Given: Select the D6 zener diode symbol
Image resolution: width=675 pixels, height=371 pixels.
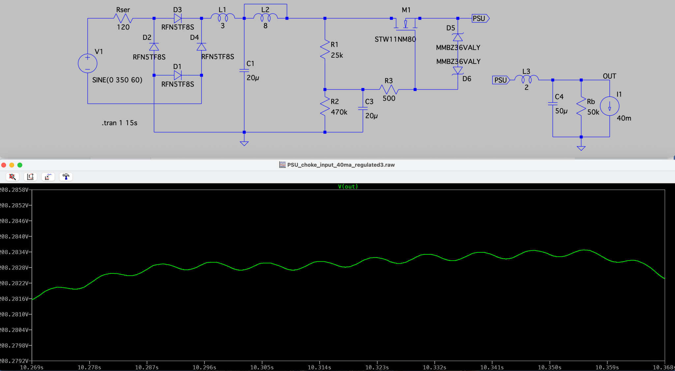Looking at the screenshot, I should [x=458, y=71].
